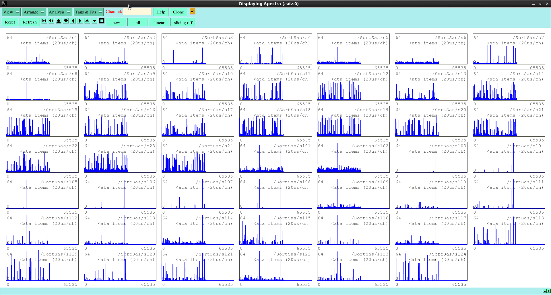Select the /SortSas/s11 spectrum plot
Screen dimensions: 551x295
pyautogui.click(x=275, y=85)
